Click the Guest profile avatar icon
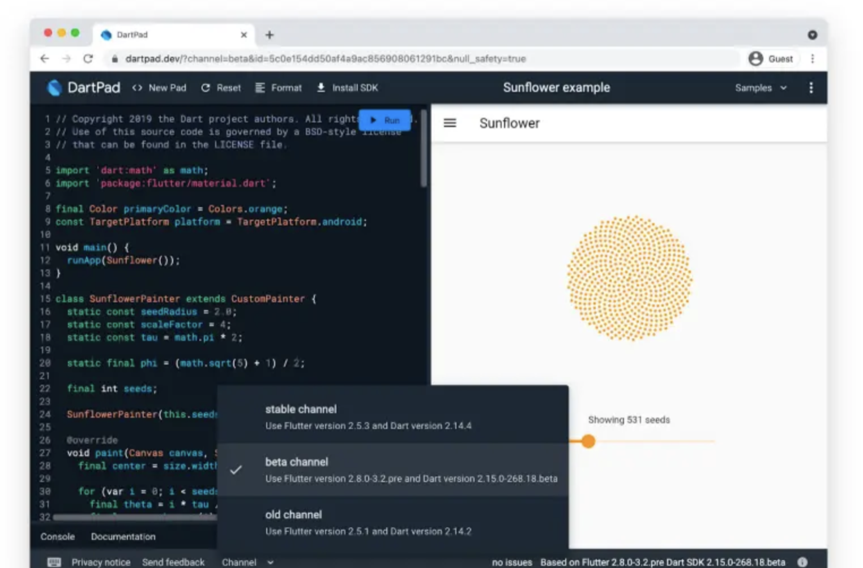Screen dimensions: 863x568 755,59
